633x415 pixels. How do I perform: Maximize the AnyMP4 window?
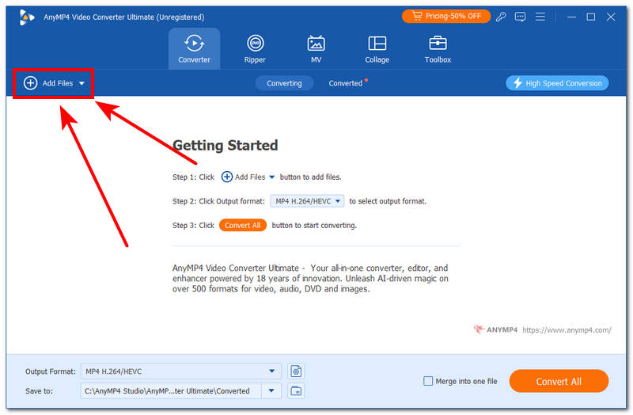click(590, 17)
